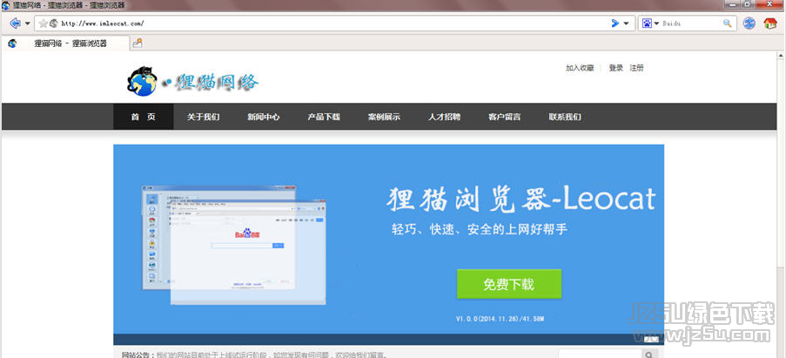This screenshot has width=786, height=358.
Task: Click the 狸猫网络 site logo
Action: (x=193, y=81)
